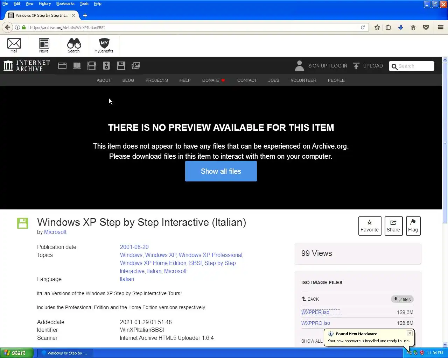The image size is (448, 358).
Task: Open the Pocket icon
Action: click(x=426, y=27)
